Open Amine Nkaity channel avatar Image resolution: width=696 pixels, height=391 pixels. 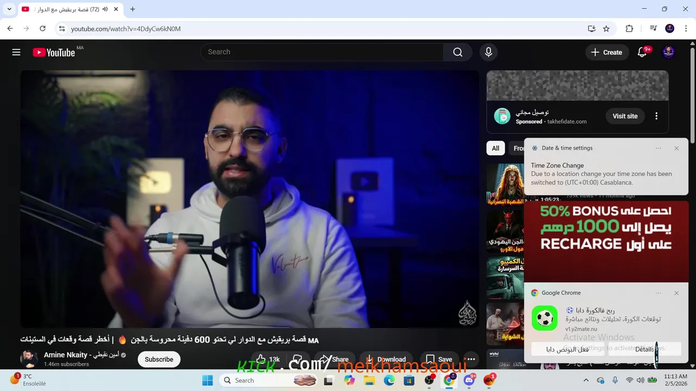tap(29, 359)
